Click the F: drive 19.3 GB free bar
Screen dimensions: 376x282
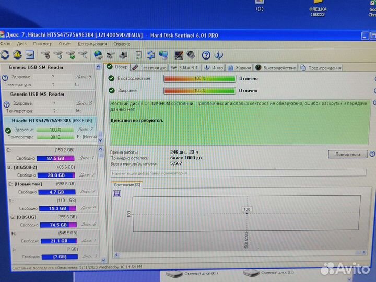[57, 208]
